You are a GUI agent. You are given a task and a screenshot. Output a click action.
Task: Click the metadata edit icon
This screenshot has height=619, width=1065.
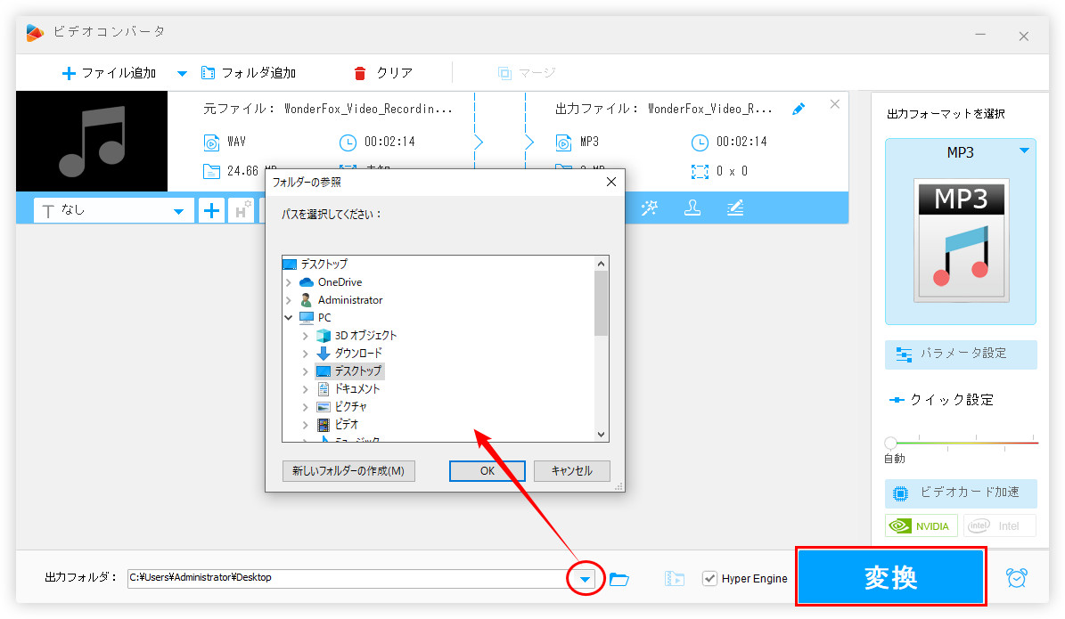point(735,208)
